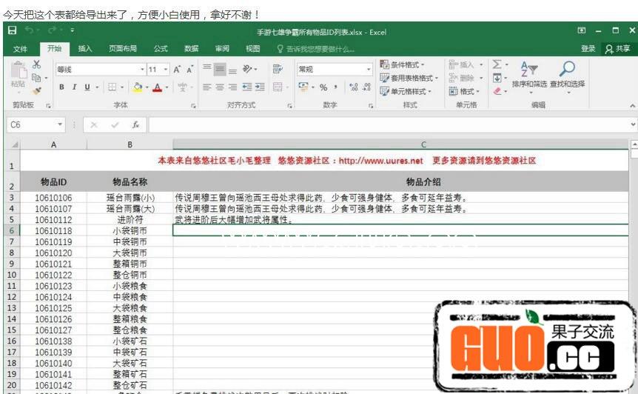Screen dimensions: 638x394
Task: Click the Cut scissors icon
Action: (x=36, y=64)
